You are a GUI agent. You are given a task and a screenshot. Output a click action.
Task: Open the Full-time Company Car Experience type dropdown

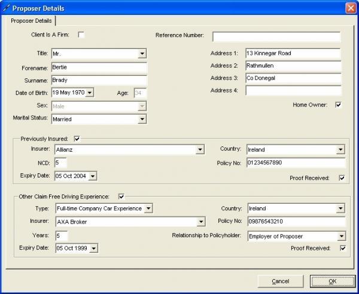point(148,209)
